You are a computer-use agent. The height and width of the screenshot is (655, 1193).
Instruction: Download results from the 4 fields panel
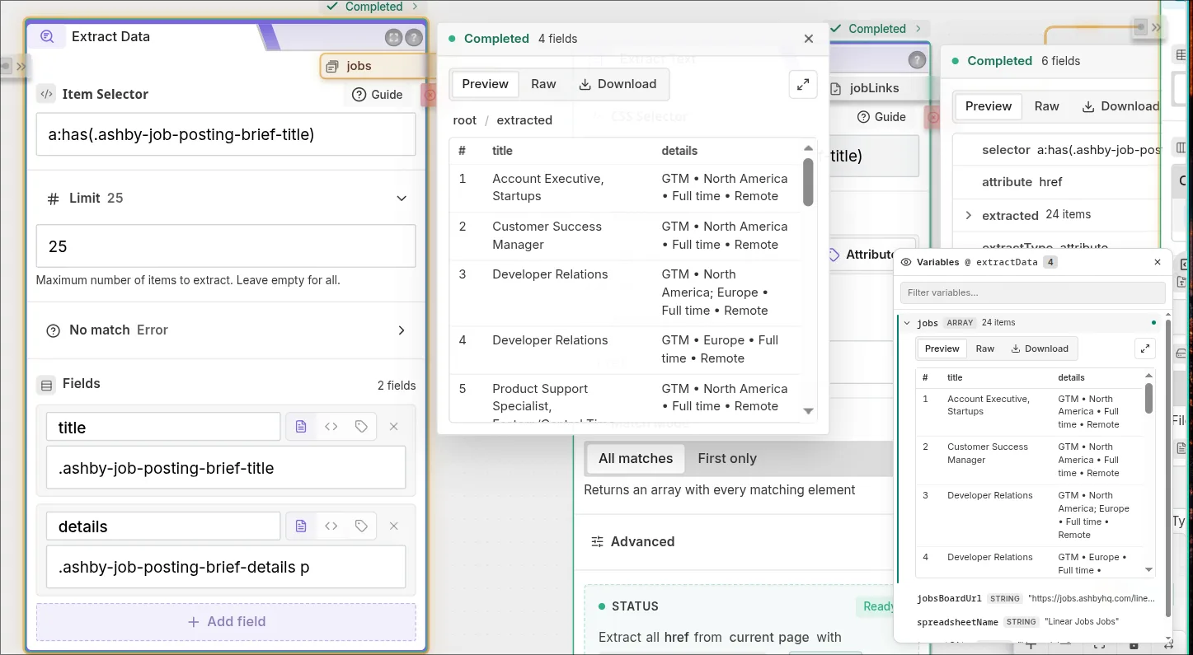click(x=618, y=84)
